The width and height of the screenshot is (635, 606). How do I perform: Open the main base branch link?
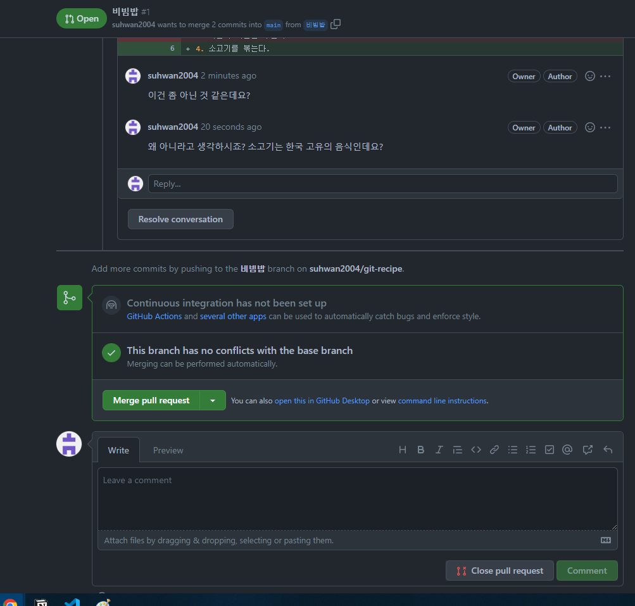(273, 25)
